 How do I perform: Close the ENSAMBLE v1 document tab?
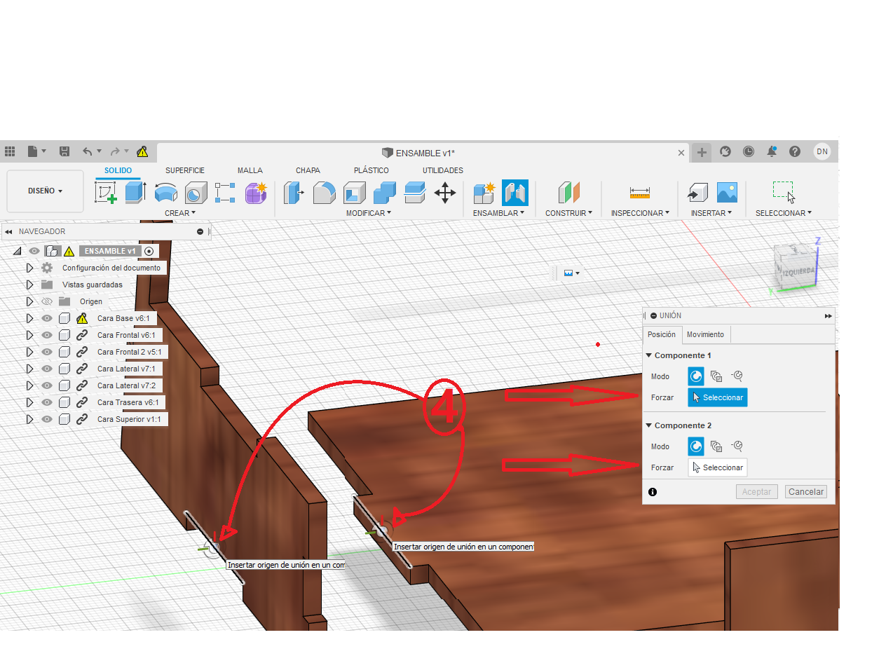681,153
